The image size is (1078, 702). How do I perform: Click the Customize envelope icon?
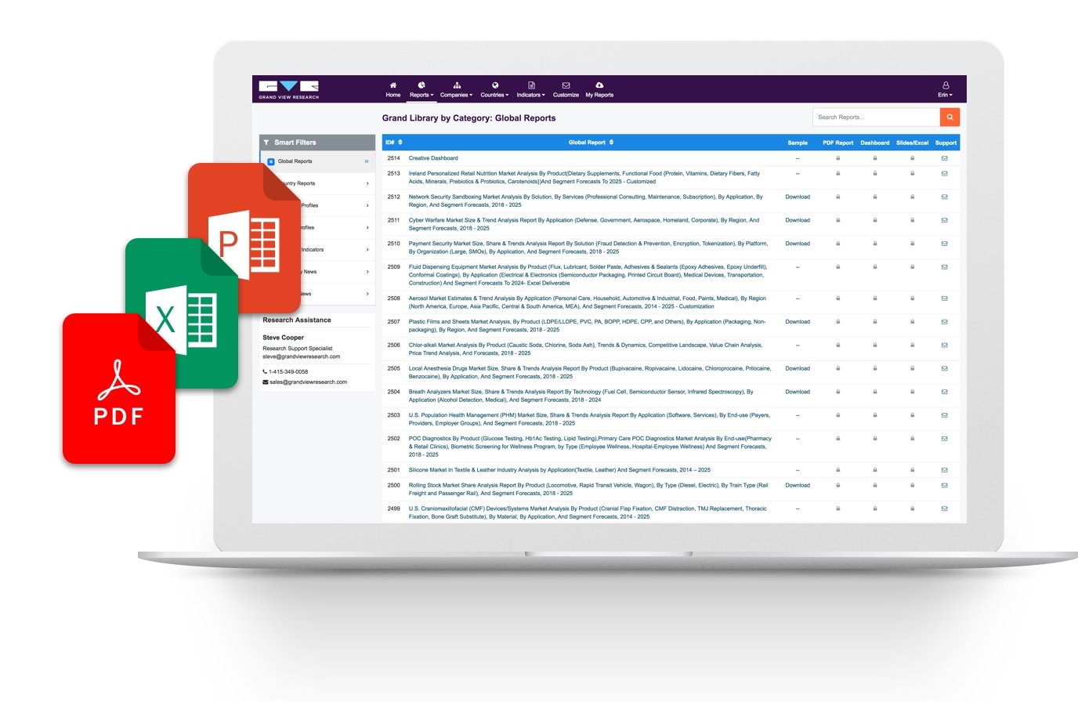(566, 84)
